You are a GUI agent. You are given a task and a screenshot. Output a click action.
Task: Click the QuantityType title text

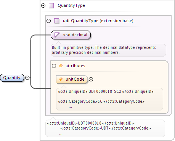click(71, 6)
